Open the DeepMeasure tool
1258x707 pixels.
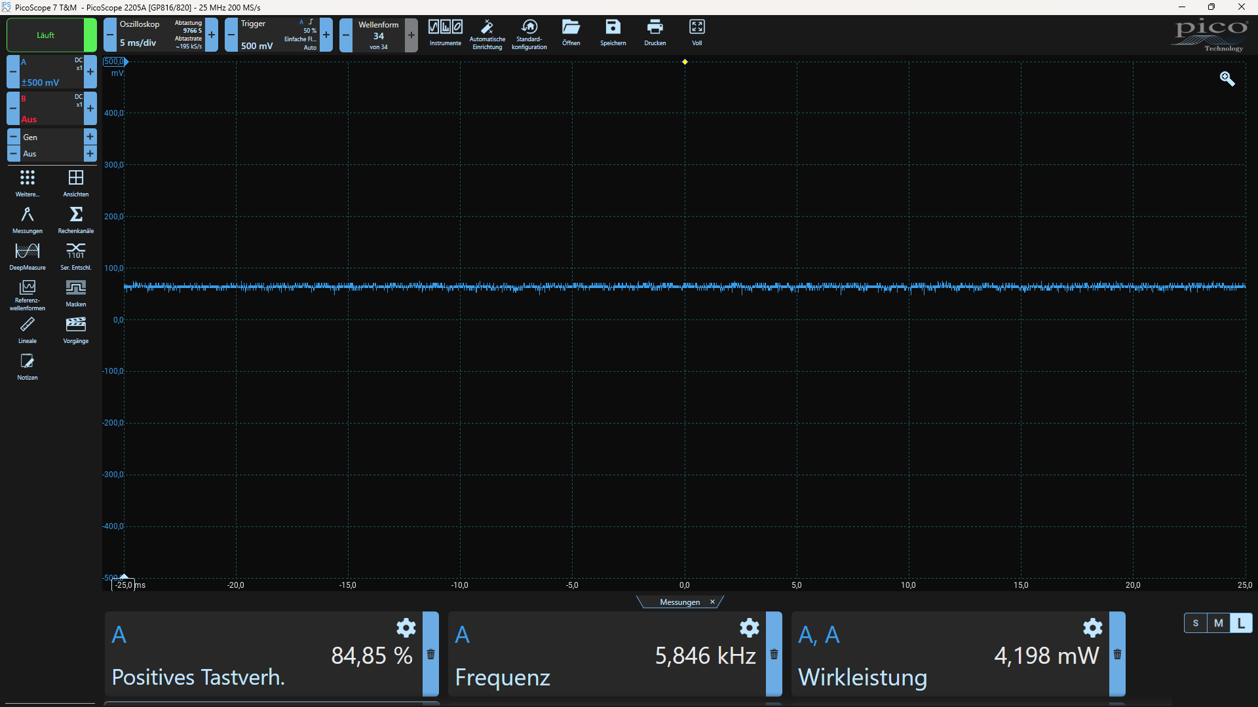point(27,256)
